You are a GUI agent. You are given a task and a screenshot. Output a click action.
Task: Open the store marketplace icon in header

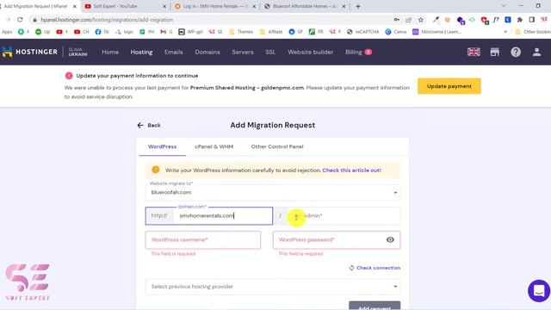click(x=495, y=52)
